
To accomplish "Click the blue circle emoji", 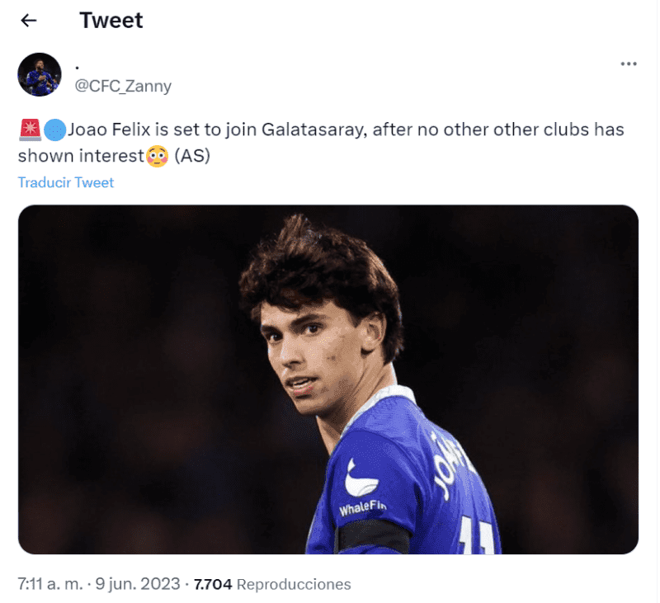I will click(54, 130).
